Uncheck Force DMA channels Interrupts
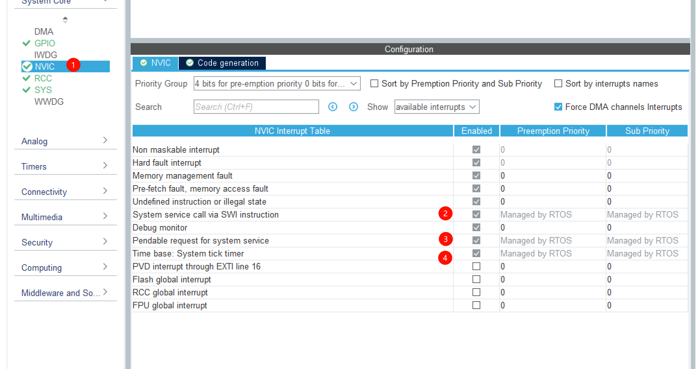 tap(558, 107)
